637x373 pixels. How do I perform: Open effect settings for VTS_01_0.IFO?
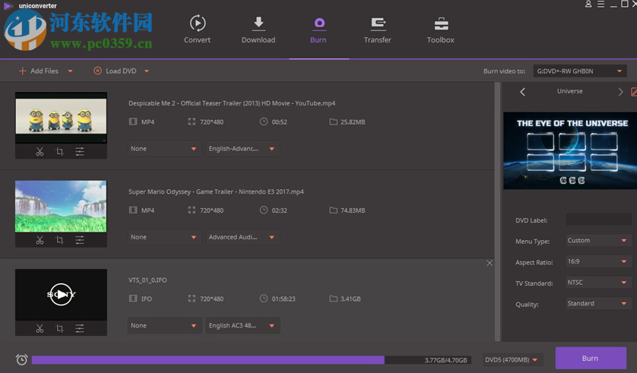(x=80, y=329)
